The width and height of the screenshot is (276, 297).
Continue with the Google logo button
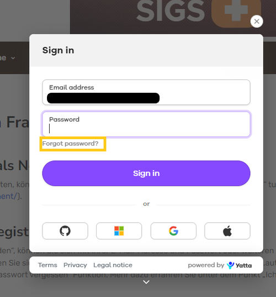point(173,231)
